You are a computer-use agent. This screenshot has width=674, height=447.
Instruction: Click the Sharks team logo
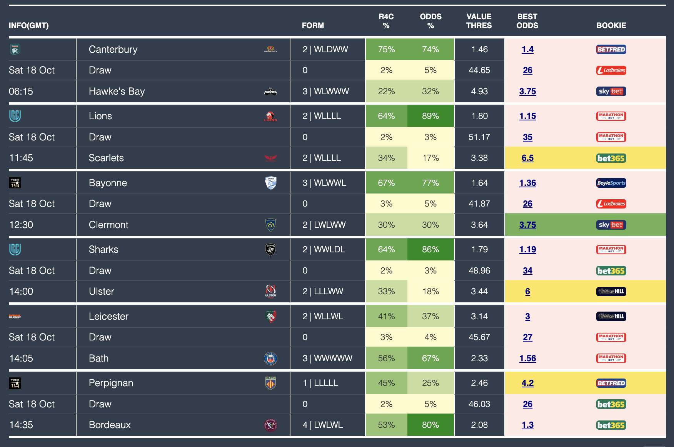pos(270,250)
